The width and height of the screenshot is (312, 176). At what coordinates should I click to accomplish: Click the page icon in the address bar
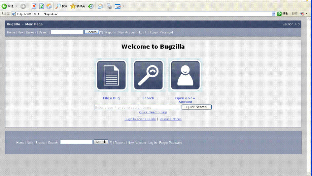pos(14,14)
